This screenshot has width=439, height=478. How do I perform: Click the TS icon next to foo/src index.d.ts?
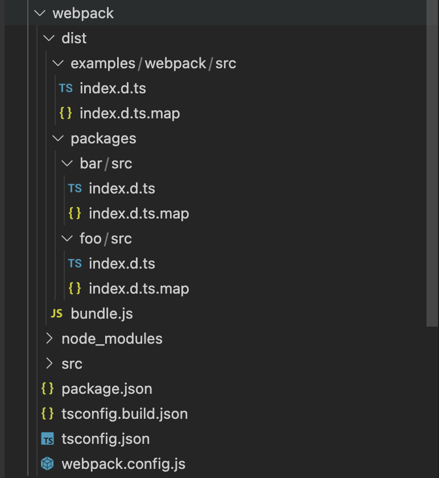coord(74,263)
